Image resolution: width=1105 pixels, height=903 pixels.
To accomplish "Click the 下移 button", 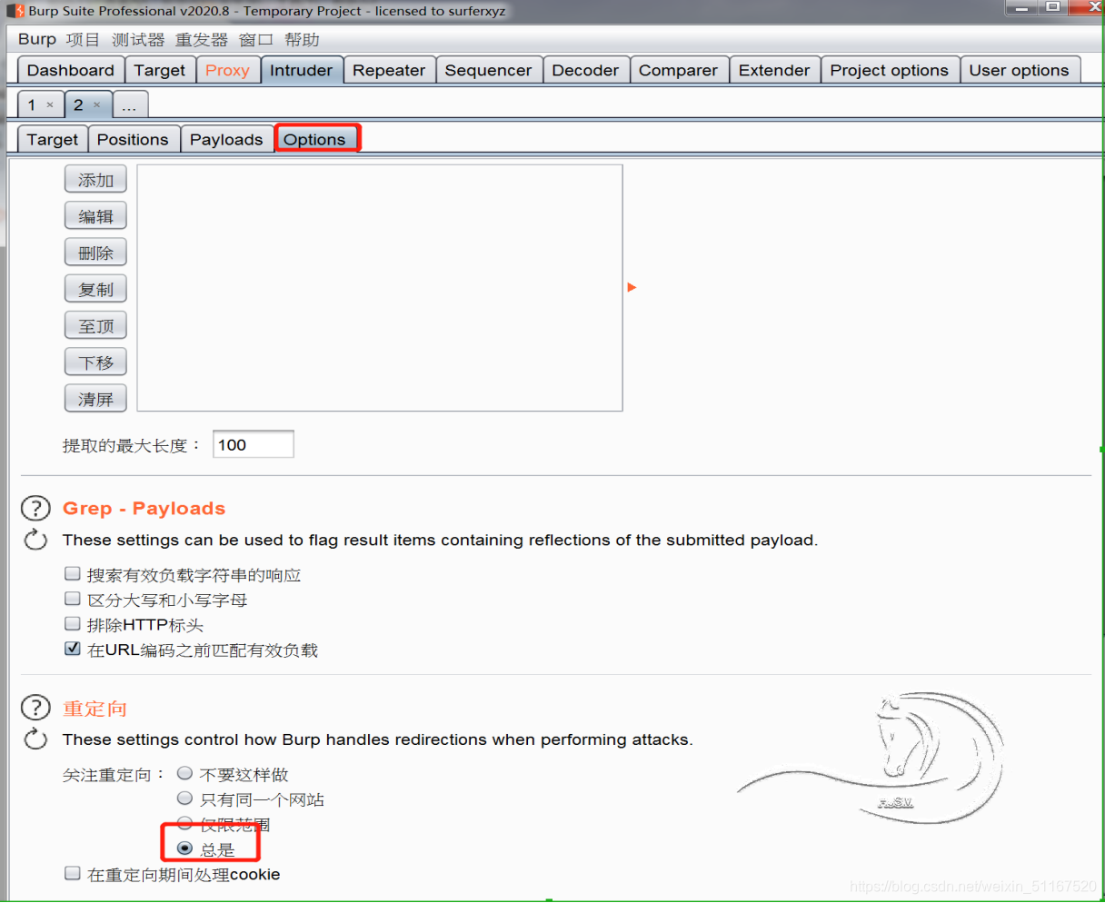I will pos(95,362).
